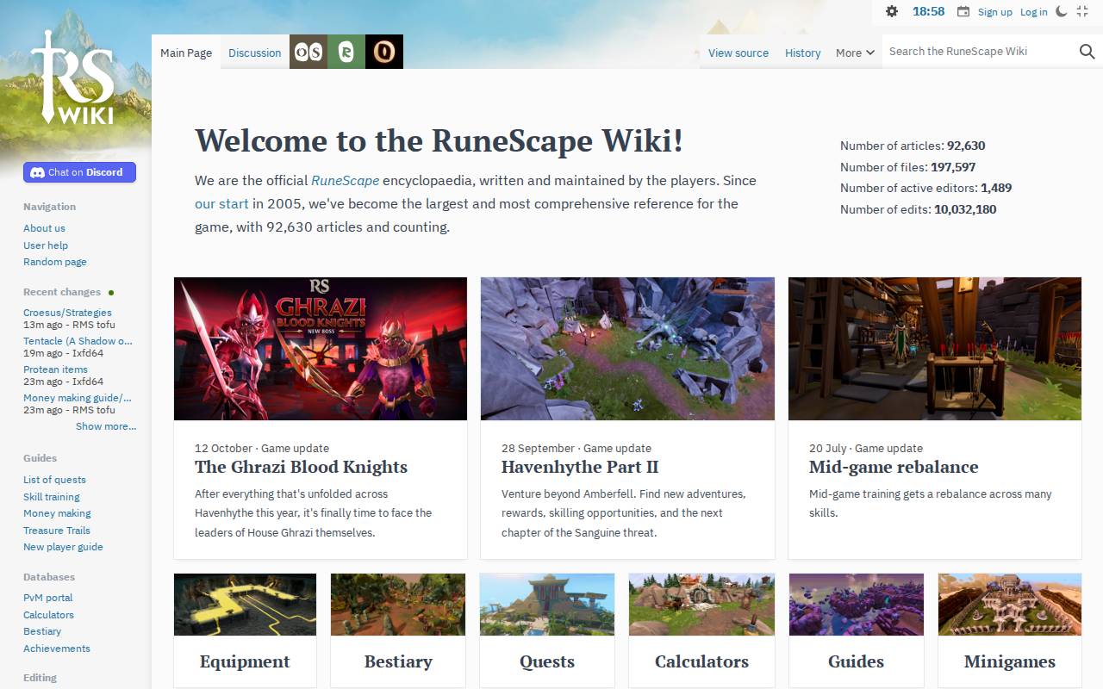Open settings via the gear icon
This screenshot has height=689, width=1103.
click(892, 11)
